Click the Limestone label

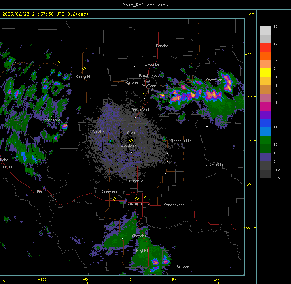[x=52, y=120]
